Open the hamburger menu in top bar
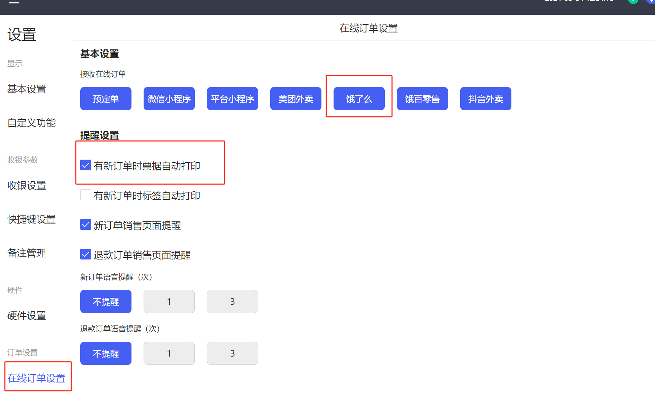 pyautogui.click(x=14, y=2)
